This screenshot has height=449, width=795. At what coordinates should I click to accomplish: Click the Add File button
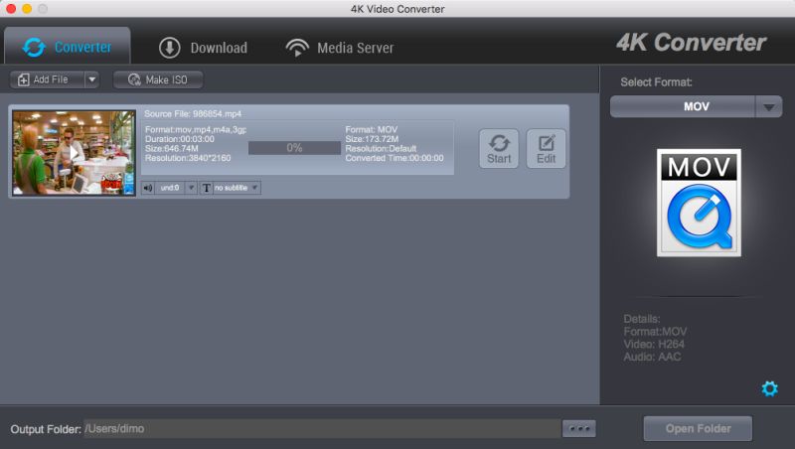tap(47, 79)
